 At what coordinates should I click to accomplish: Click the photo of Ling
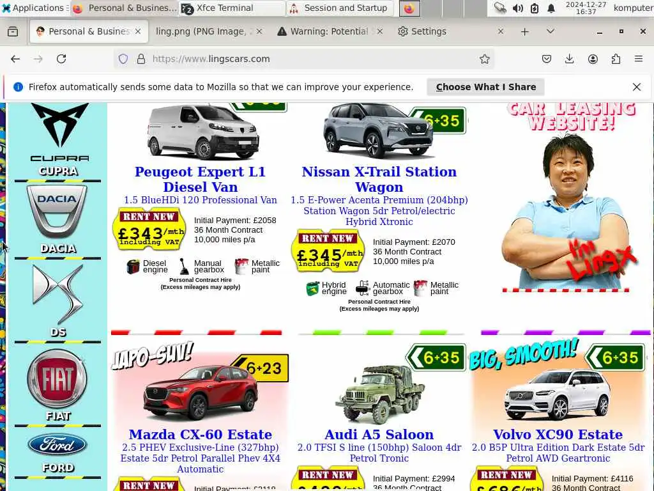pyautogui.click(x=567, y=211)
